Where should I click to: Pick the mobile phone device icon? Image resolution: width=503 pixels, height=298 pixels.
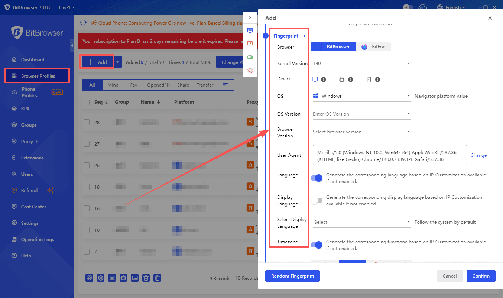click(x=369, y=80)
